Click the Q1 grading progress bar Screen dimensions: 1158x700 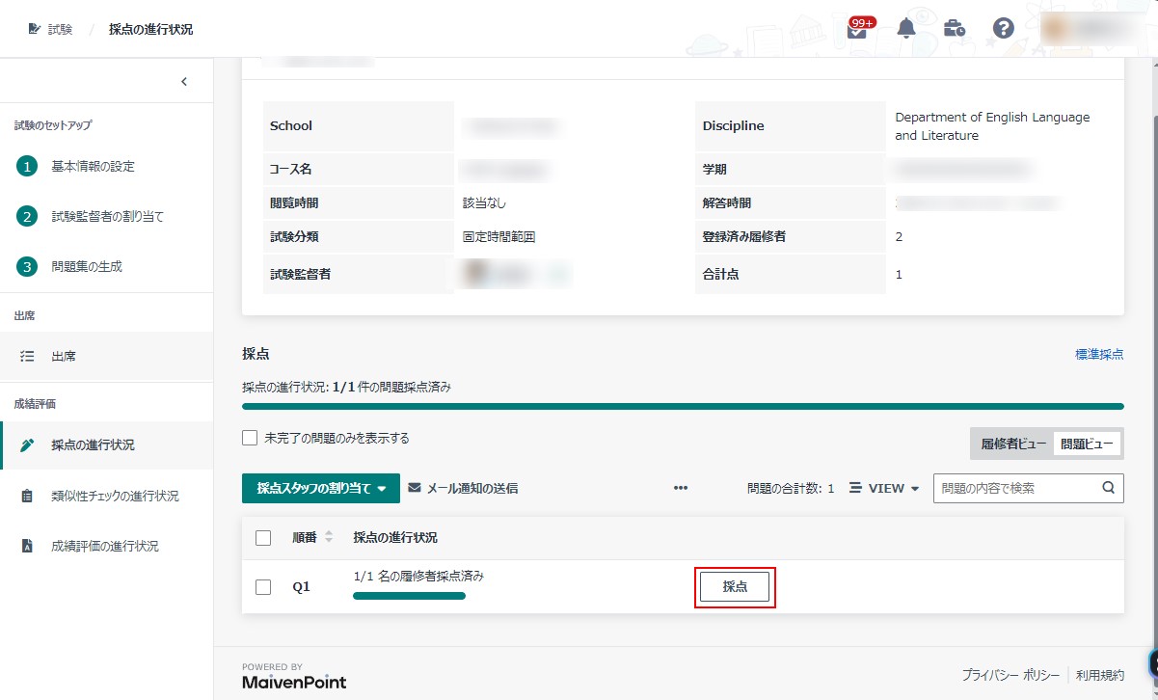click(409, 596)
